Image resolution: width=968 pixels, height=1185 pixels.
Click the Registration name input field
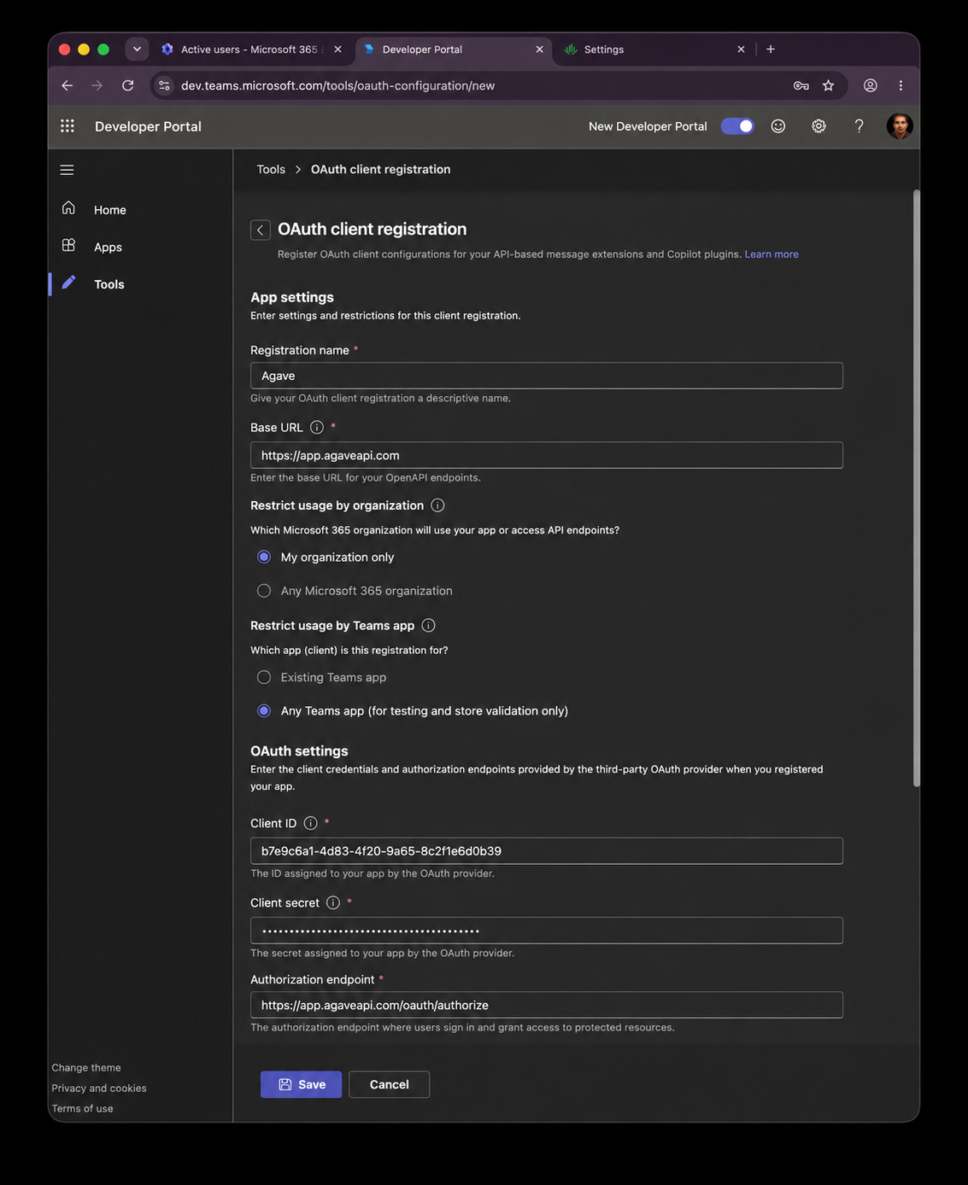pyautogui.click(x=547, y=376)
